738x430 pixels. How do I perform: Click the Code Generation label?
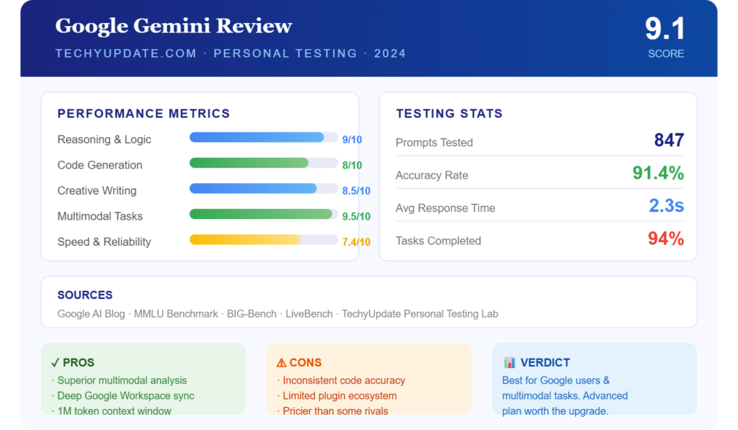[x=99, y=165]
